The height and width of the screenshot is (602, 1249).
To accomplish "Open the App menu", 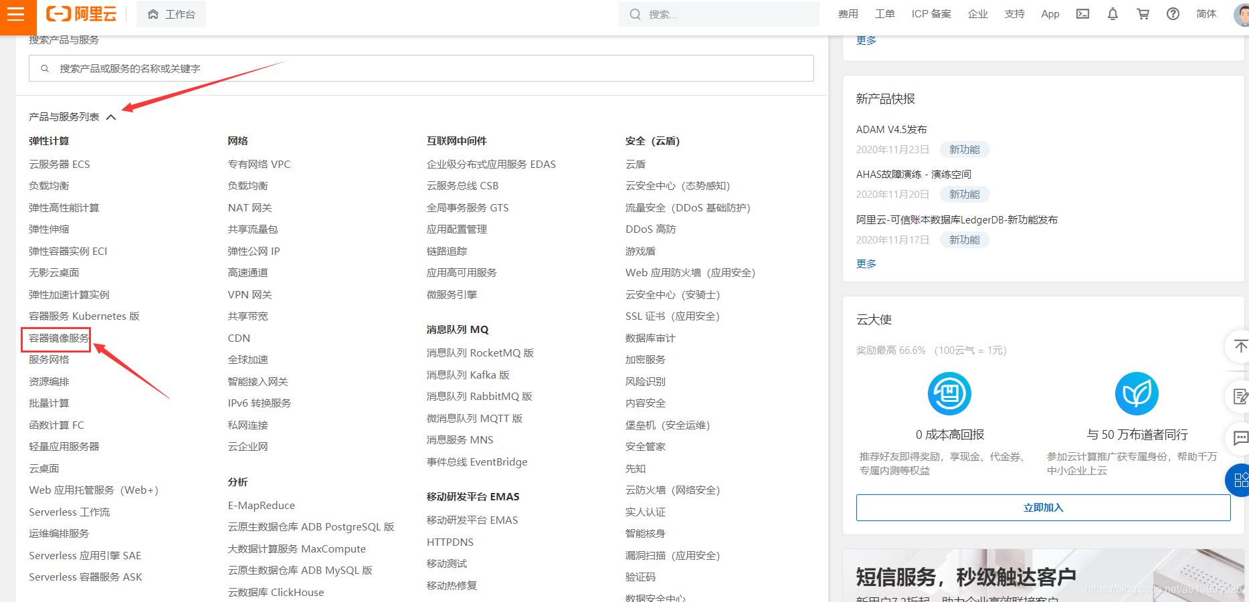I will point(1050,14).
